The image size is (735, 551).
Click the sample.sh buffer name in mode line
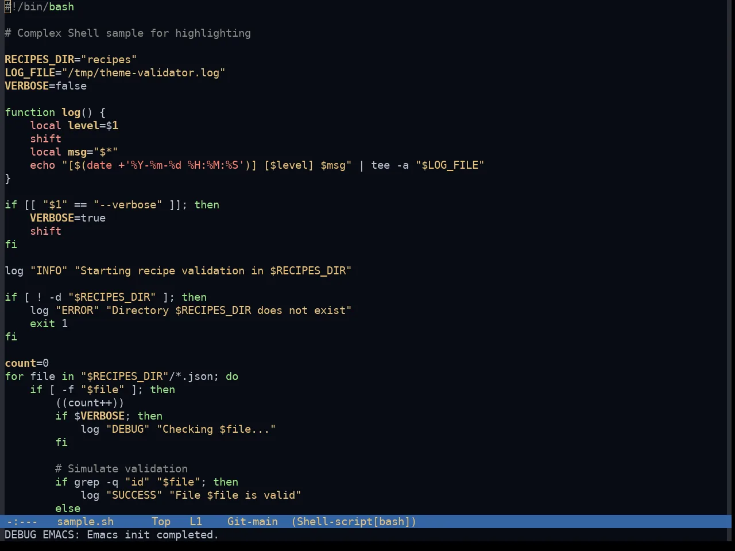pyautogui.click(x=85, y=522)
